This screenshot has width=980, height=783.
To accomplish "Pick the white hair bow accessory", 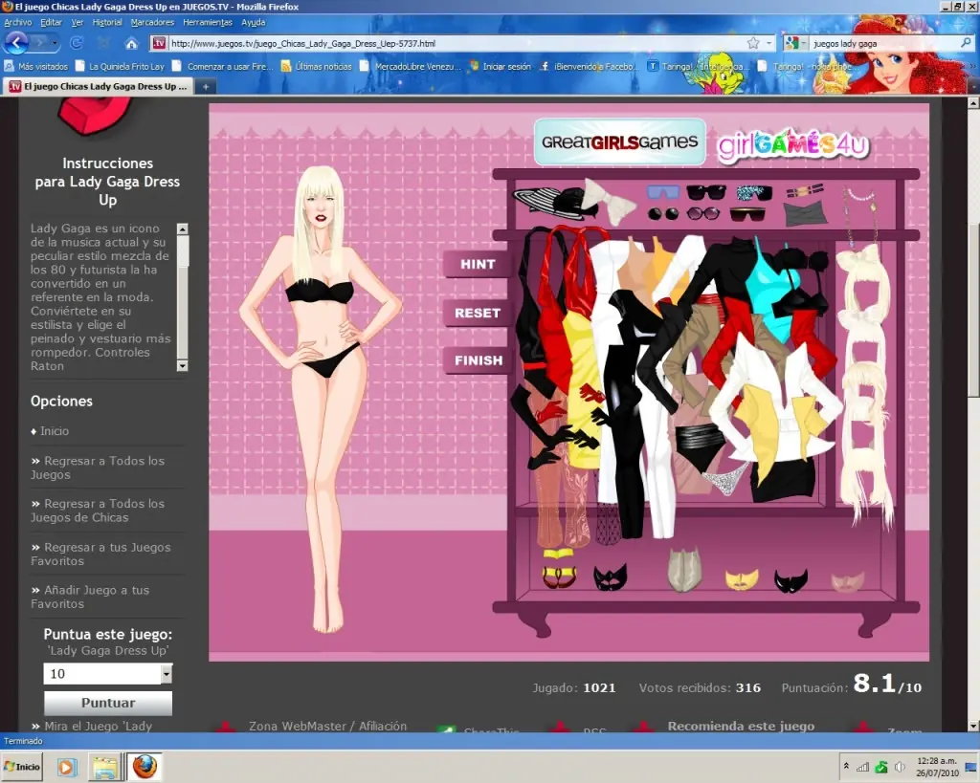I will (x=610, y=200).
